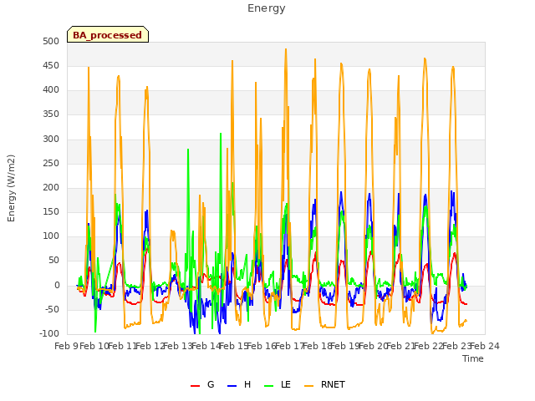Click the Feb 16 x-axis date
535x401 pixels.
pos(261,347)
